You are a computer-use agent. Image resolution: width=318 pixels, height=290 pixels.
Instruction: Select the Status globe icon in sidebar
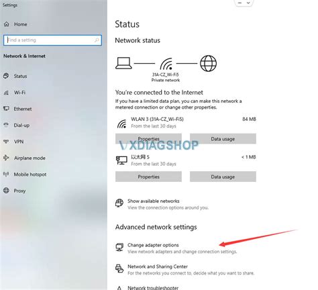click(x=6, y=76)
